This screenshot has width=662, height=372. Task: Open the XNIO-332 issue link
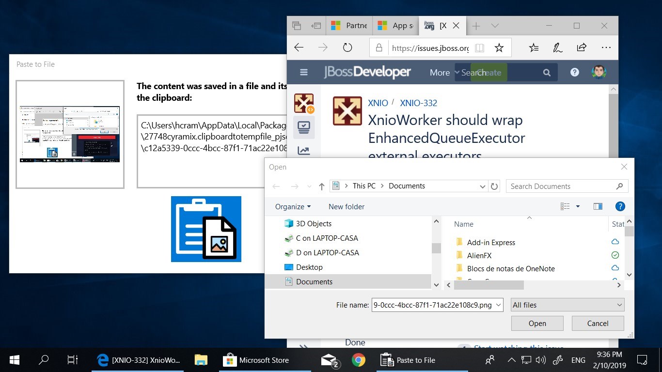[418, 103]
